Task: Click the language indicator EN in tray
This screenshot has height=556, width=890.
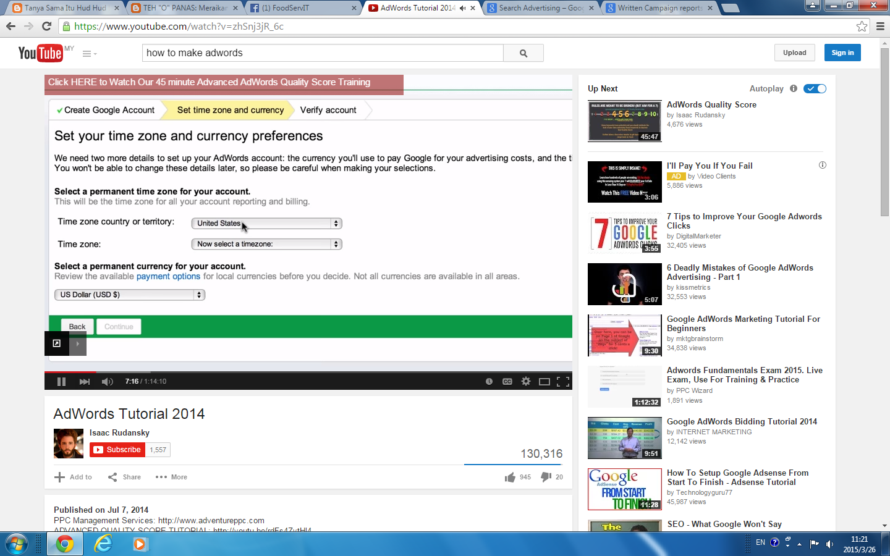Action: [x=760, y=542]
